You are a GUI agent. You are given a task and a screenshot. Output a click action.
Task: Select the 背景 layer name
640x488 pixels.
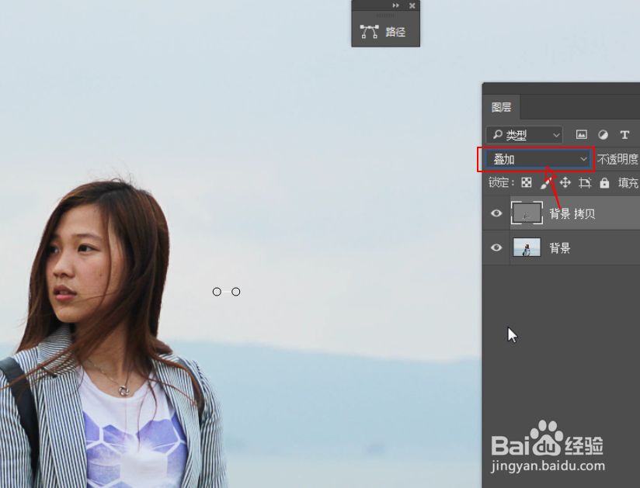(x=559, y=247)
